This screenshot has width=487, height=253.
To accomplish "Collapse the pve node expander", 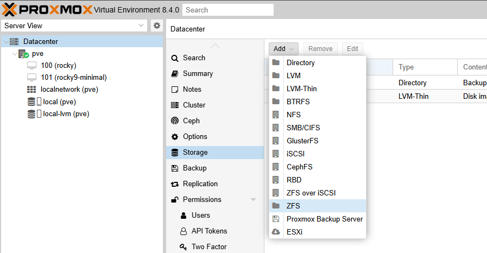I will pyautogui.click(x=14, y=54).
